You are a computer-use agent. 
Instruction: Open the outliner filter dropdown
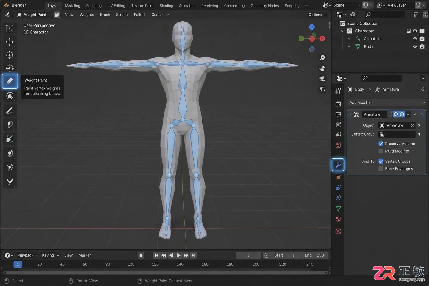coord(416,15)
